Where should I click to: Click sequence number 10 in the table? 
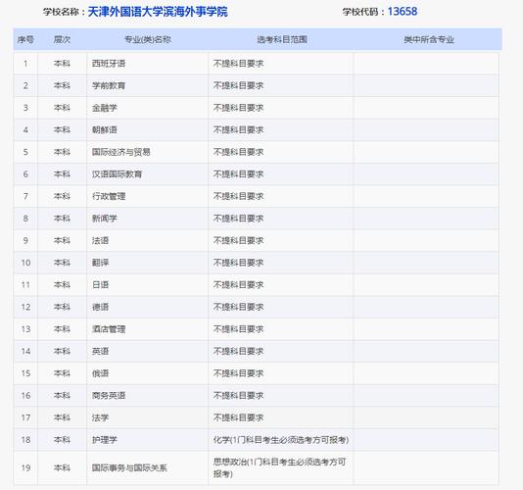point(25,263)
